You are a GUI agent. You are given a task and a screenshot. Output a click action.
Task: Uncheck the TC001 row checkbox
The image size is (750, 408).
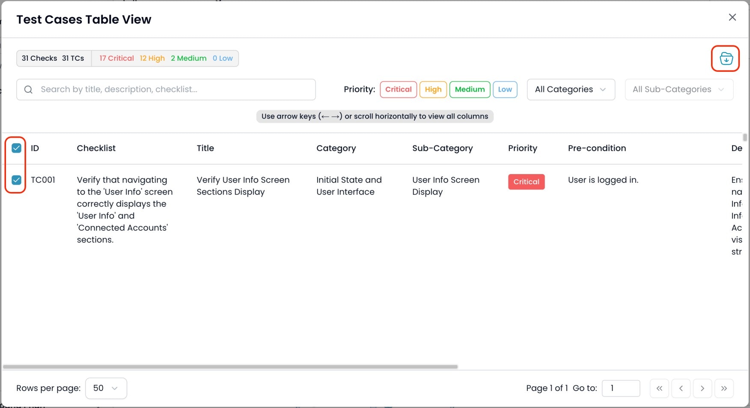click(16, 180)
